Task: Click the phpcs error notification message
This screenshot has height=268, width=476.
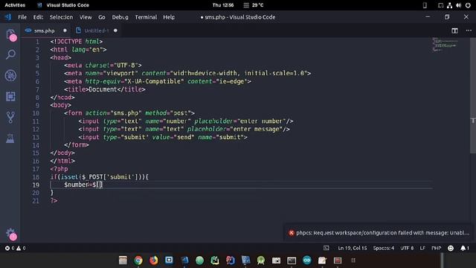Action: coord(382,233)
